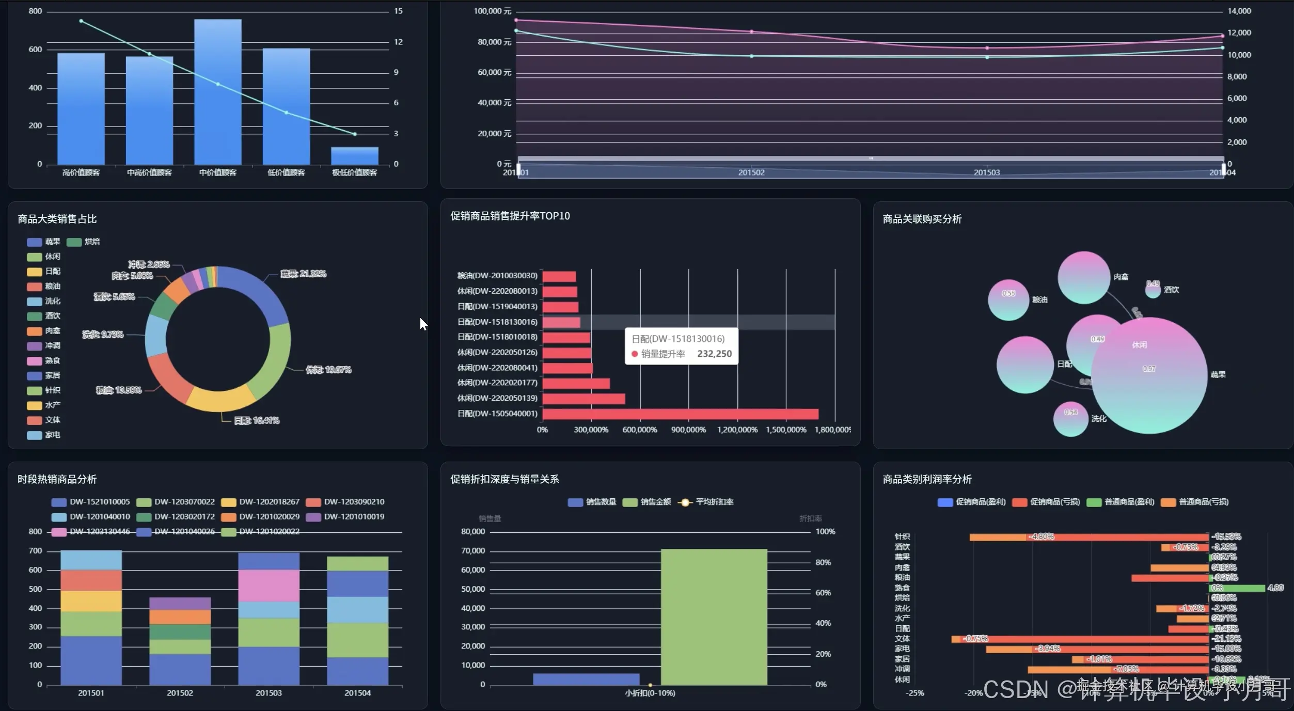This screenshot has height=711, width=1294.
Task: Click the 日配(DW-1505040001) longest red bar
Action: click(x=680, y=414)
